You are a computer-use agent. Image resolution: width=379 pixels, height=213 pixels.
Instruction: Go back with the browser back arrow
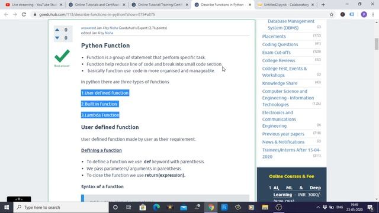click(6, 14)
